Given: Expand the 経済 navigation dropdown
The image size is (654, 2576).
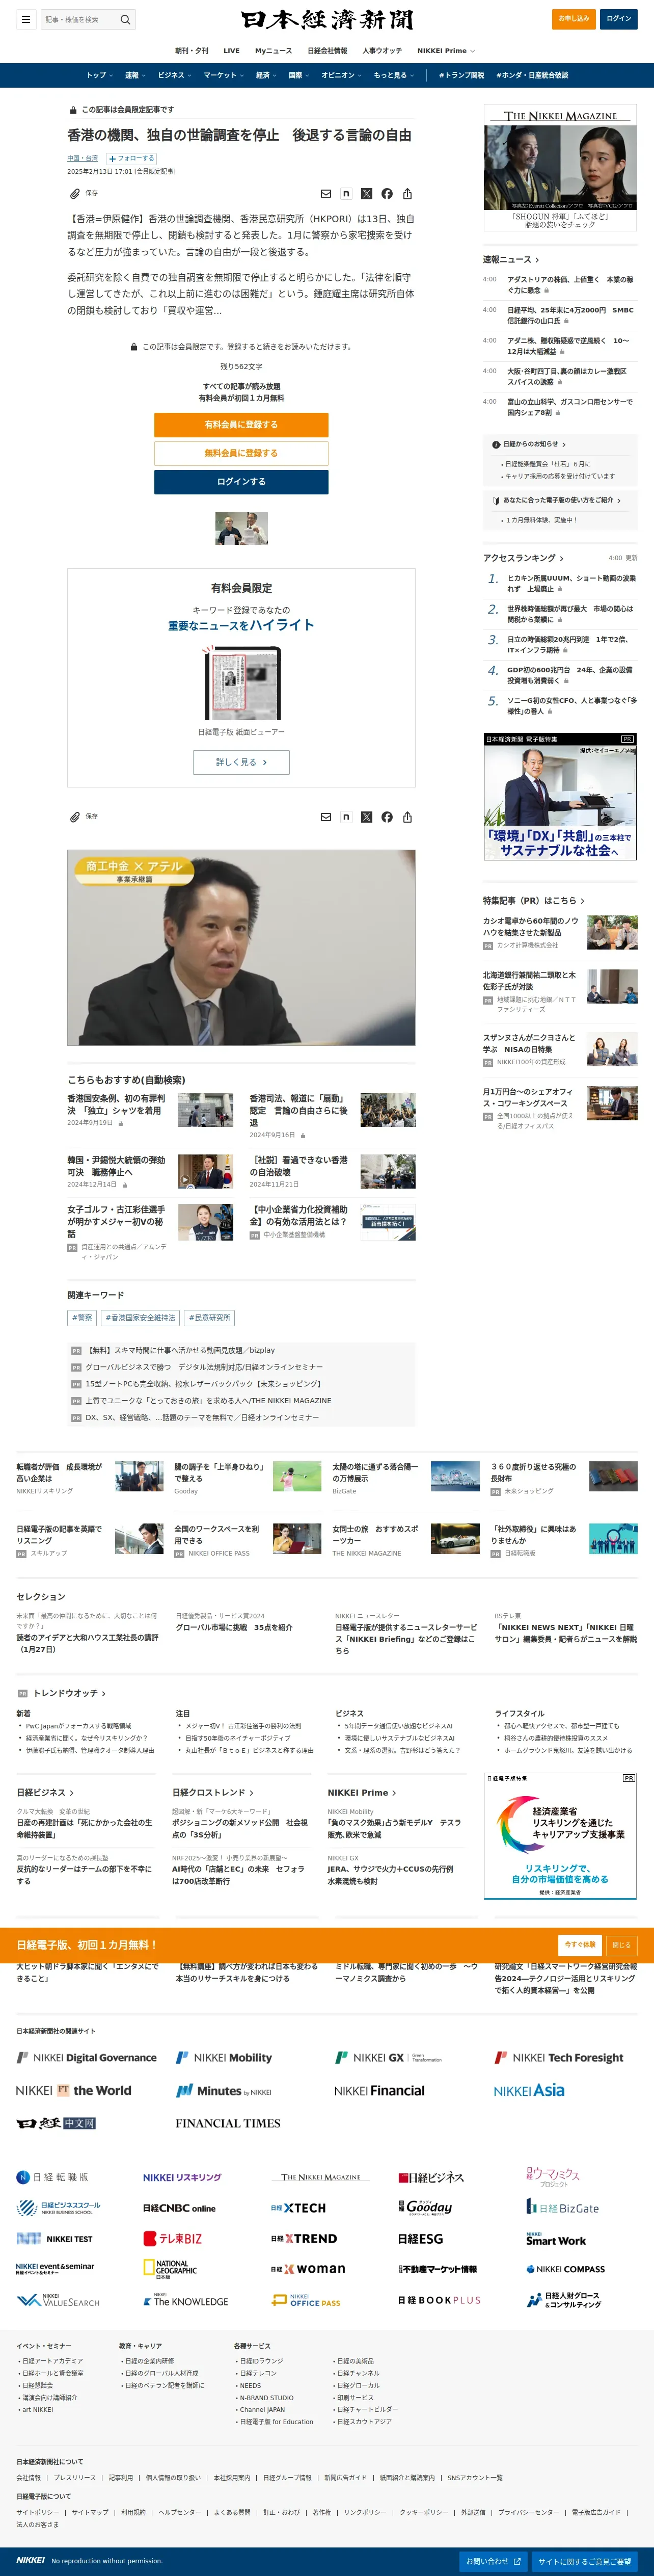Looking at the screenshot, I should 266,75.
